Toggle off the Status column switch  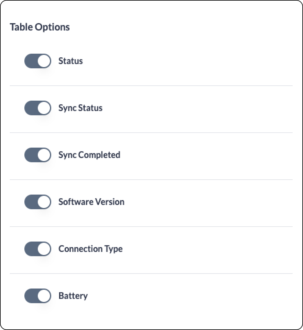38,61
